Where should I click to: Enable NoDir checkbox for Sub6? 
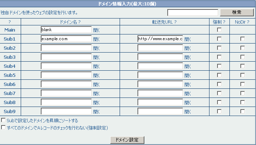[243, 84]
